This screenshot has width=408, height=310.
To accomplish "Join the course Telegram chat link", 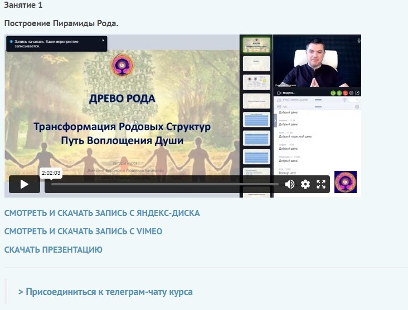I will (105, 292).
